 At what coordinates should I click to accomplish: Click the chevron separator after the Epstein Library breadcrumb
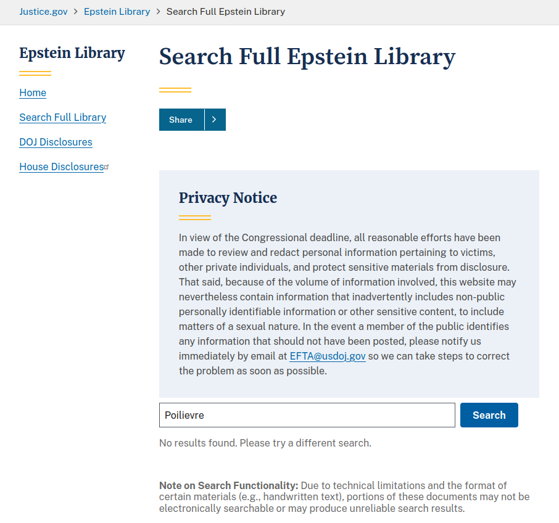point(159,12)
